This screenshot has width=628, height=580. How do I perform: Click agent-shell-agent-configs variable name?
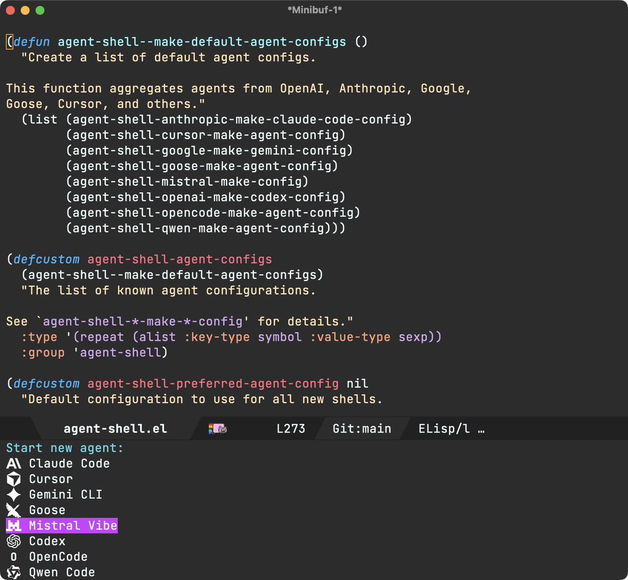pos(180,259)
